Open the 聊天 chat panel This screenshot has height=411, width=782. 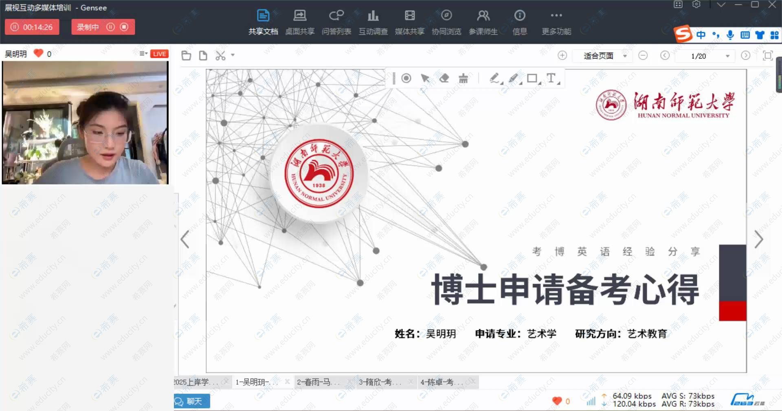coord(192,401)
